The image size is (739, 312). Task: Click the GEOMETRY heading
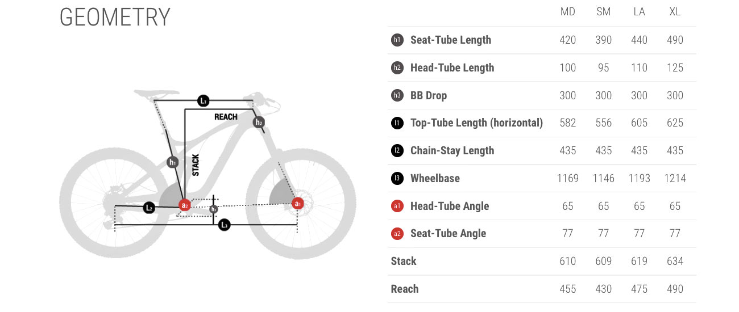[x=115, y=18]
